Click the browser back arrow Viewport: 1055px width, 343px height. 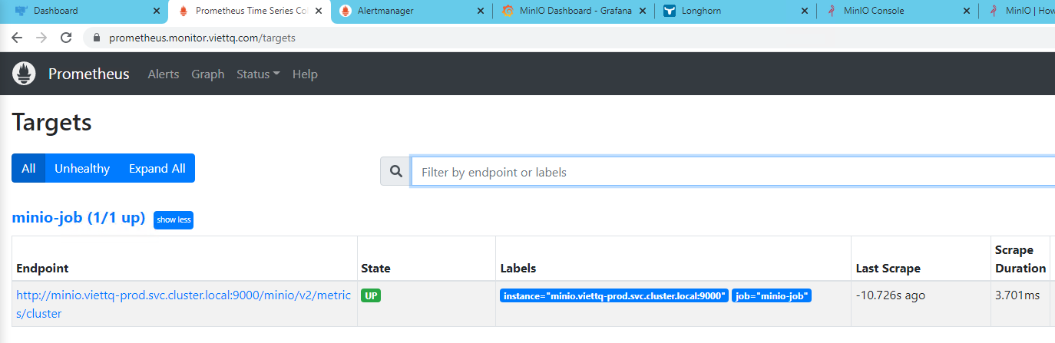[17, 37]
